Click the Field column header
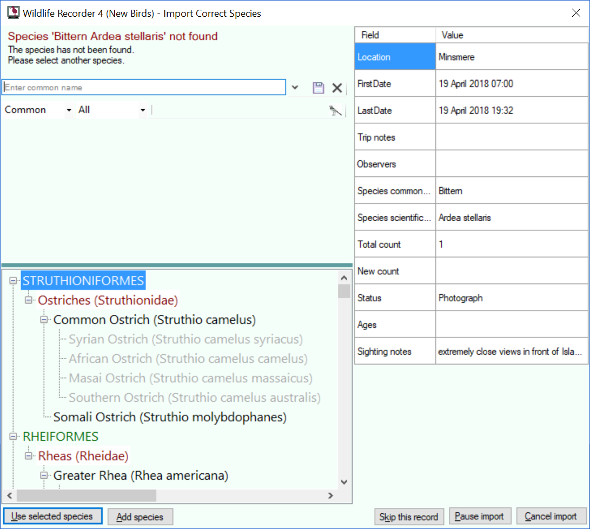The width and height of the screenshot is (590, 529). [x=395, y=35]
